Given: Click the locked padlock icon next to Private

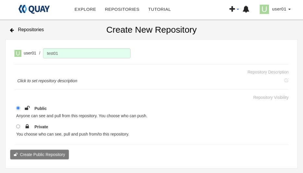Looking at the screenshot, I should [x=27, y=126].
